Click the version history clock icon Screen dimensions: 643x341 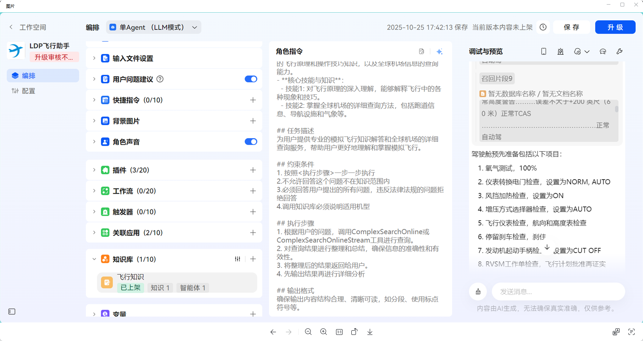tap(543, 27)
